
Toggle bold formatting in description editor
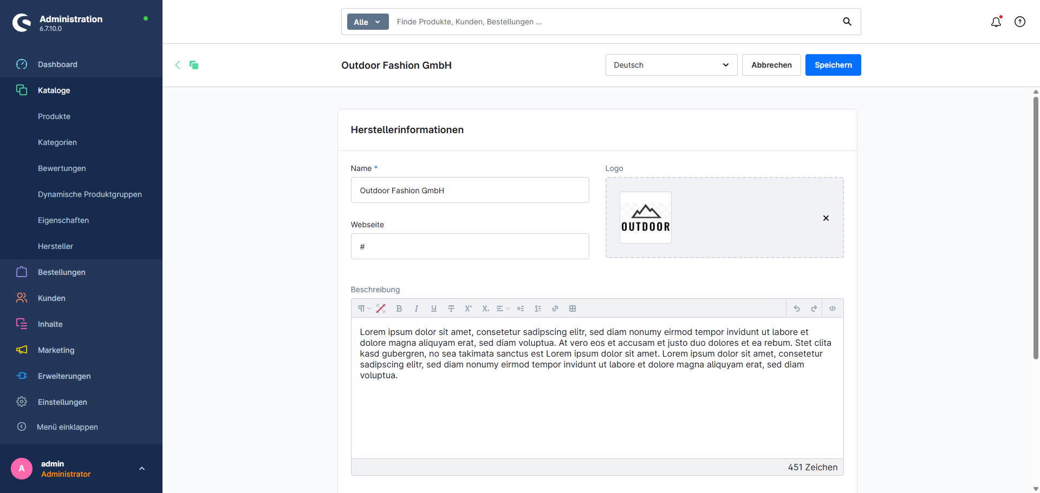tap(399, 308)
